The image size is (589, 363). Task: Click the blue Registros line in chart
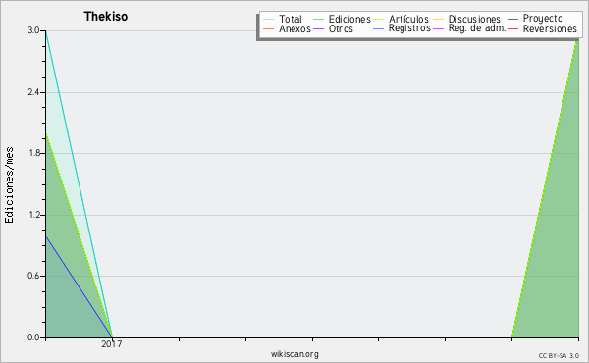79,286
